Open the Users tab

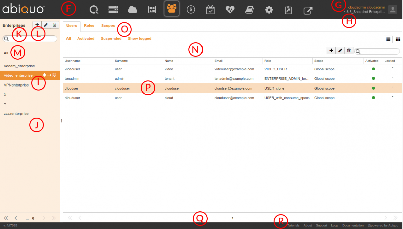[x=72, y=26]
